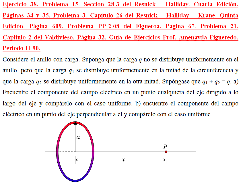The image size is (241, 186).
Task: Click the text "Problema PP-2.08 del Figueroa"
Action: coord(114,26)
